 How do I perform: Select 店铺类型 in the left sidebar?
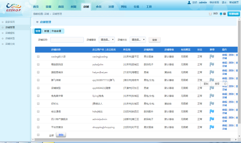[10, 38]
